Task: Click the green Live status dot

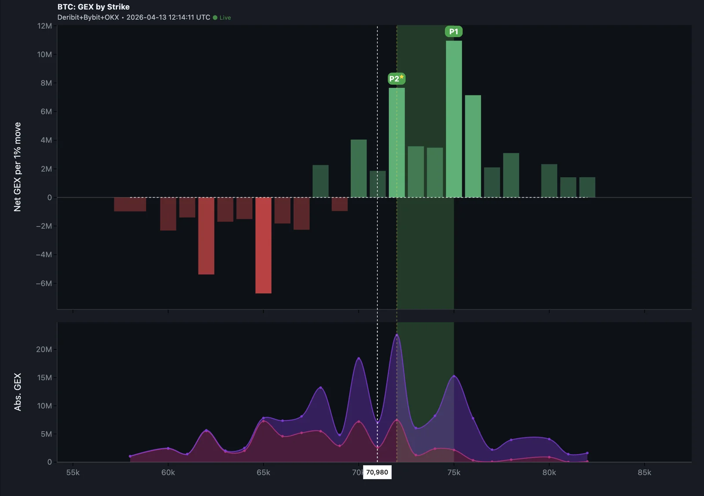Action: pyautogui.click(x=214, y=18)
